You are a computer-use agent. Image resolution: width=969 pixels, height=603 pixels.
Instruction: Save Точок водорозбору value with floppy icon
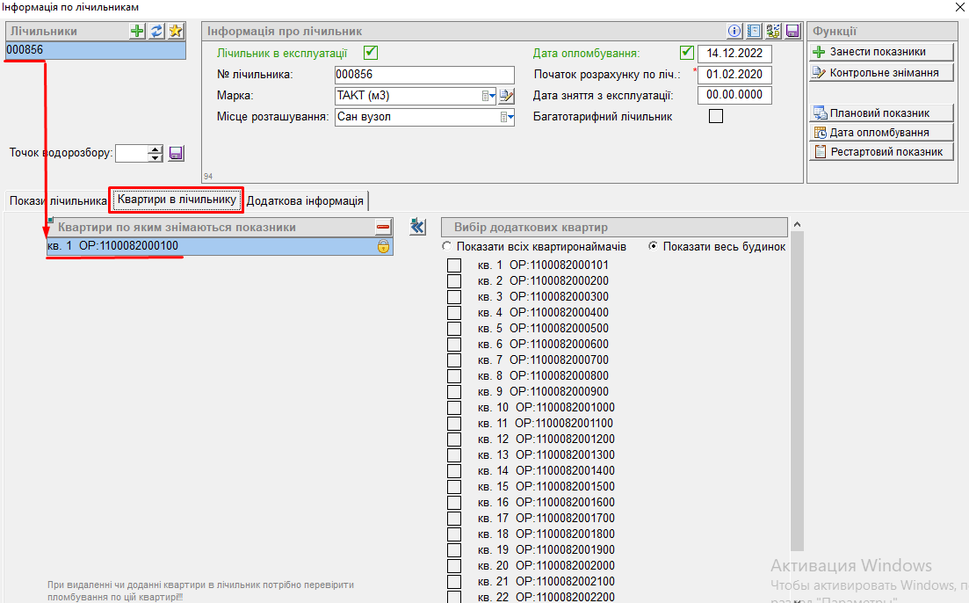[176, 153]
